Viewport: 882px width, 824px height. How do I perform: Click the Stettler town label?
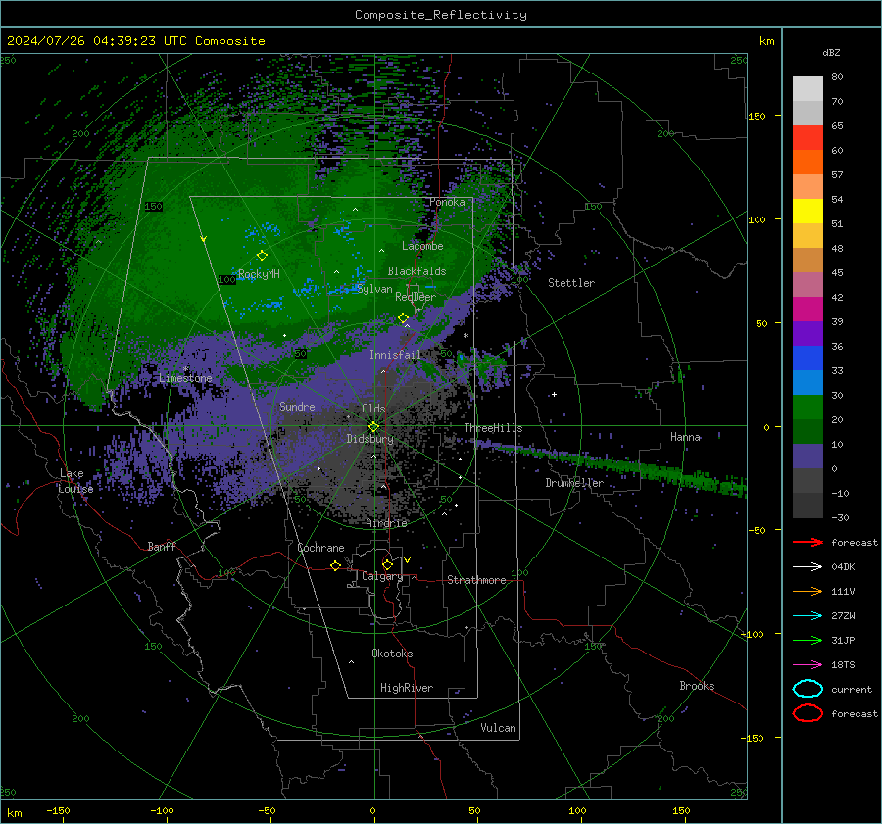[x=571, y=283]
